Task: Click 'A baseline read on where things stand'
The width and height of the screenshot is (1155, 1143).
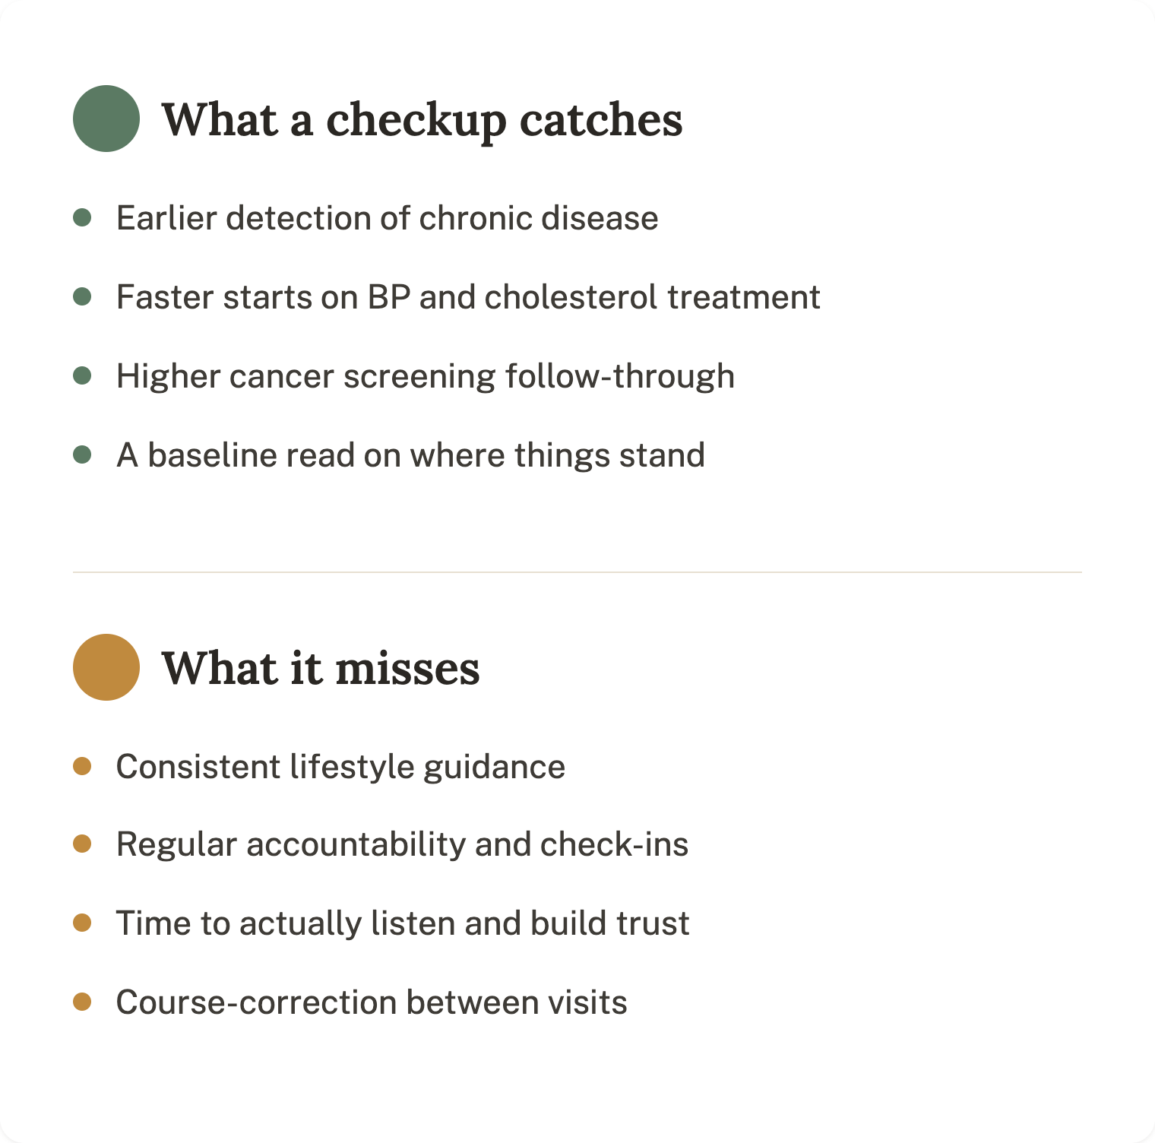Action: [x=410, y=455]
